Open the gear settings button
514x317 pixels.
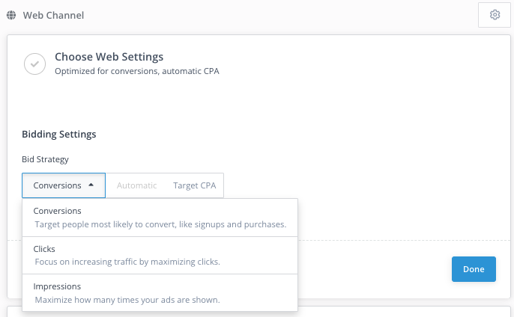[x=494, y=15]
